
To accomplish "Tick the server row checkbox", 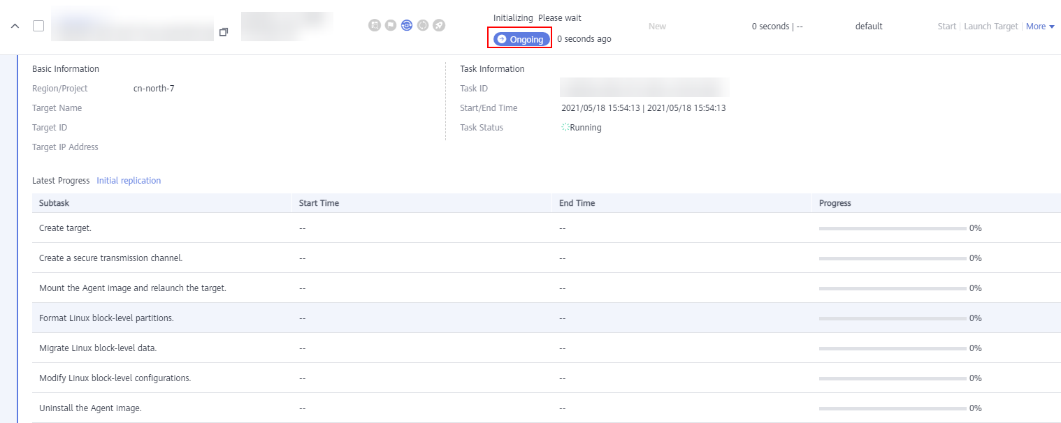I will point(38,26).
